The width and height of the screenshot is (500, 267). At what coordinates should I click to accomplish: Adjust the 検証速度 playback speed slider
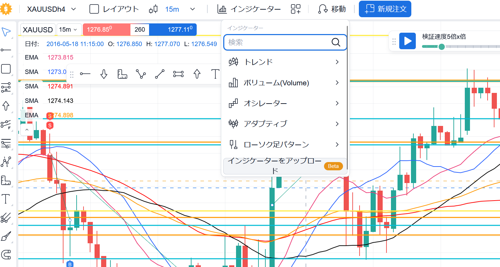click(441, 46)
